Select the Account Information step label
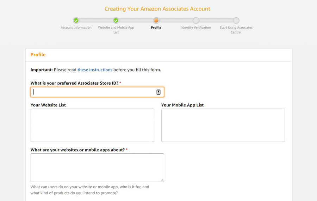Viewport: 317px width, 201px height. tap(76, 28)
